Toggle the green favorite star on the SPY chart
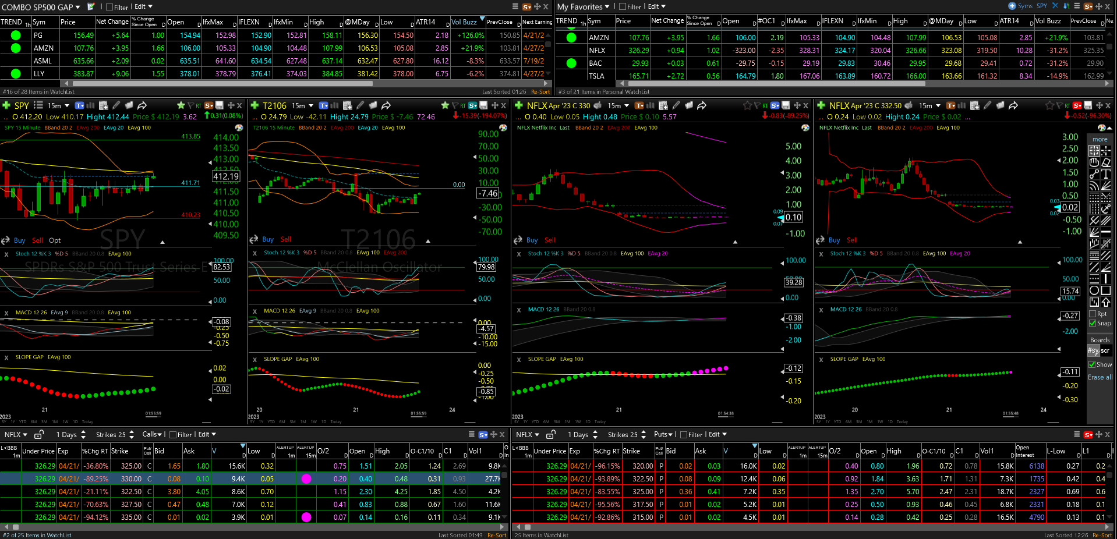 [x=181, y=105]
